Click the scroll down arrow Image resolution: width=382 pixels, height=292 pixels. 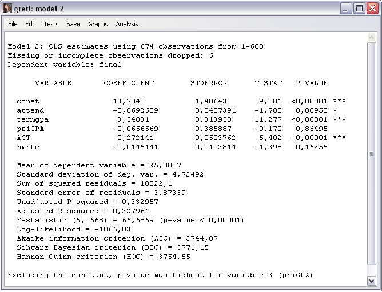pos(371,281)
